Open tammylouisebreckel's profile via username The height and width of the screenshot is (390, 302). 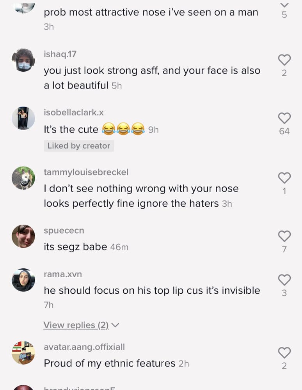pyautogui.click(x=86, y=172)
